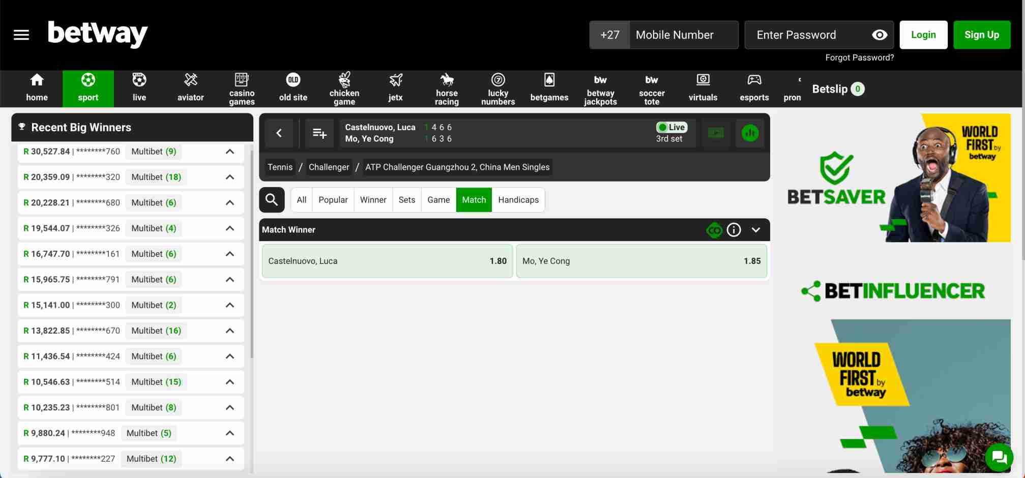
Task: Open the live betting section
Action: coord(139,88)
